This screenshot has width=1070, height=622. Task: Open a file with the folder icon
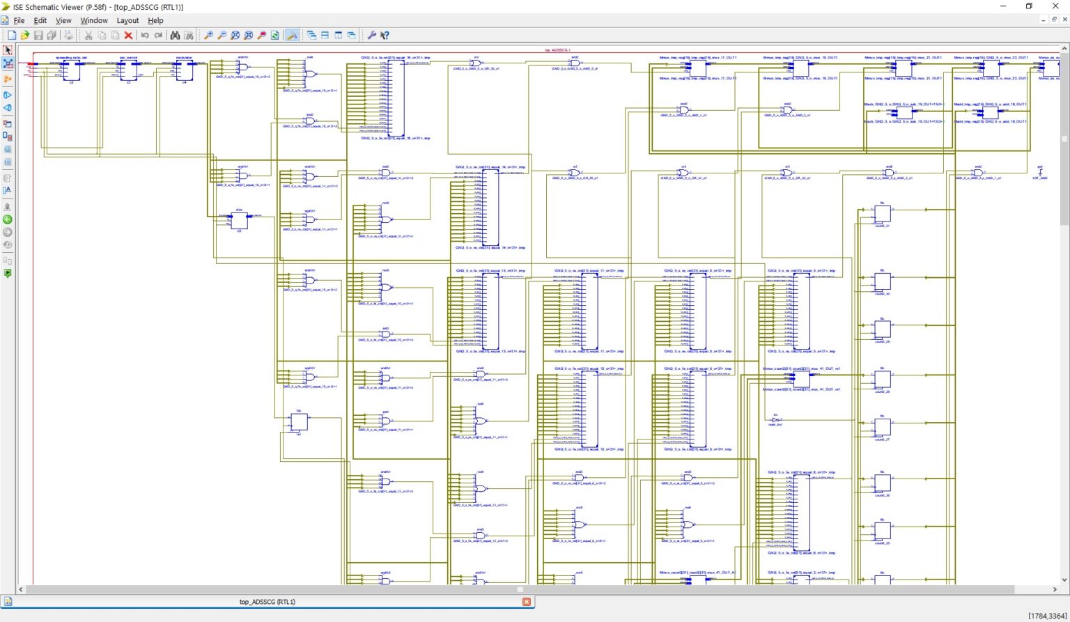[x=25, y=35]
